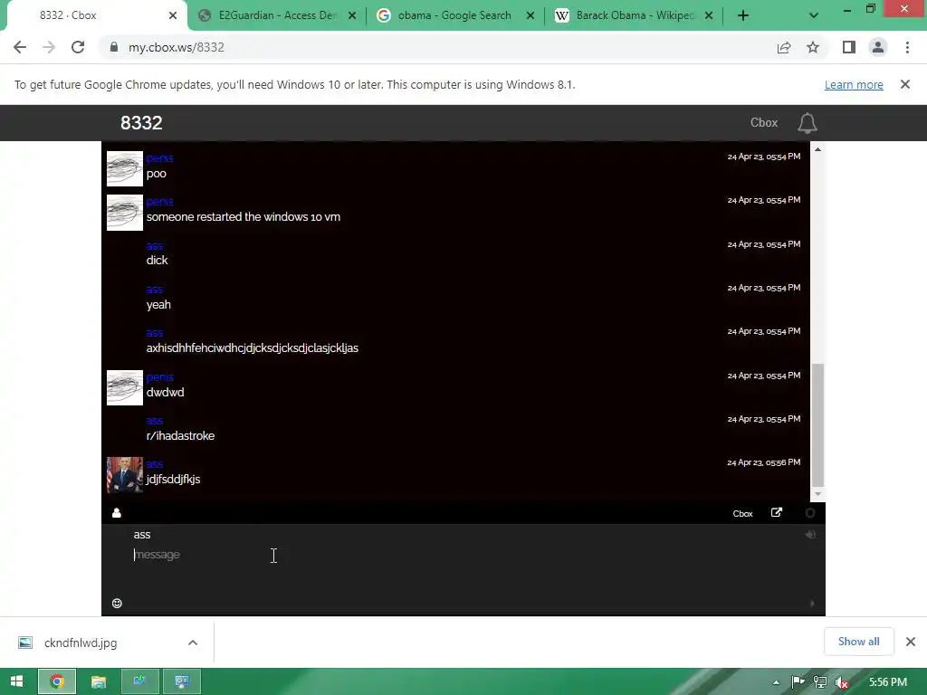View site lock information
The height and width of the screenshot is (695, 927).
[114, 47]
